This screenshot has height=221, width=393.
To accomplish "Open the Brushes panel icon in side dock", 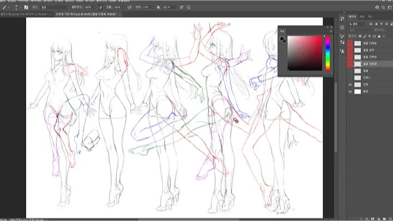I will point(342,36).
